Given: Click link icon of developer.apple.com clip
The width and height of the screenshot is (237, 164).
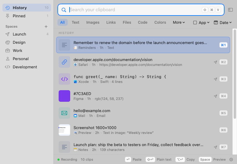Looking at the screenshot, I should pyautogui.click(x=64, y=62).
